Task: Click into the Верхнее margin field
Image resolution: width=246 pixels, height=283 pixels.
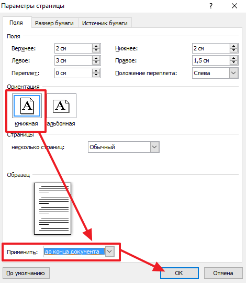Action: pos(73,48)
